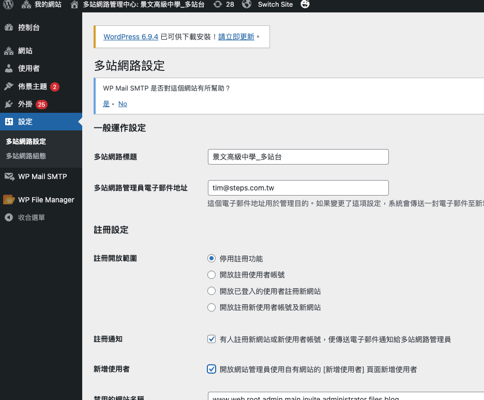The height and width of the screenshot is (400, 484).
Task: Uncheck the 註冊通知 email notification checkbox
Action: (211, 339)
